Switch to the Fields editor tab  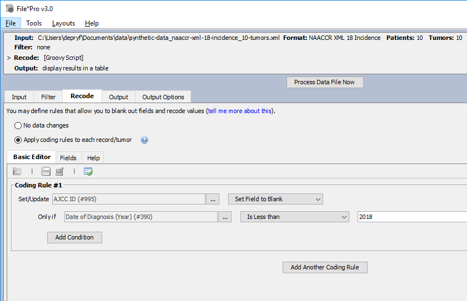click(68, 158)
